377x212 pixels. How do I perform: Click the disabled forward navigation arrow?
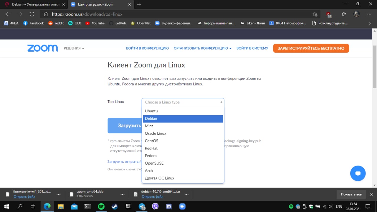[20, 14]
